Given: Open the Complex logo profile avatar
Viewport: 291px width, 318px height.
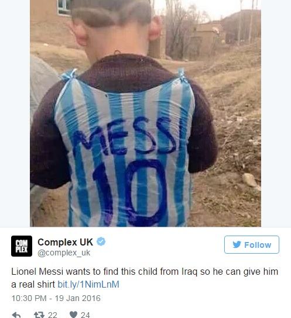Looking at the screenshot, I should [x=22, y=246].
